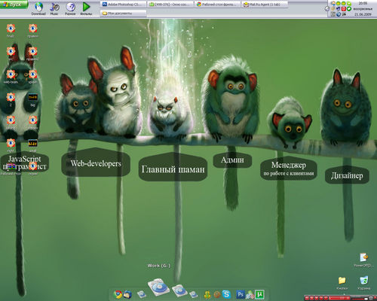Open the Разное quick launch shortcut
The image size is (377, 301).
(70, 8)
